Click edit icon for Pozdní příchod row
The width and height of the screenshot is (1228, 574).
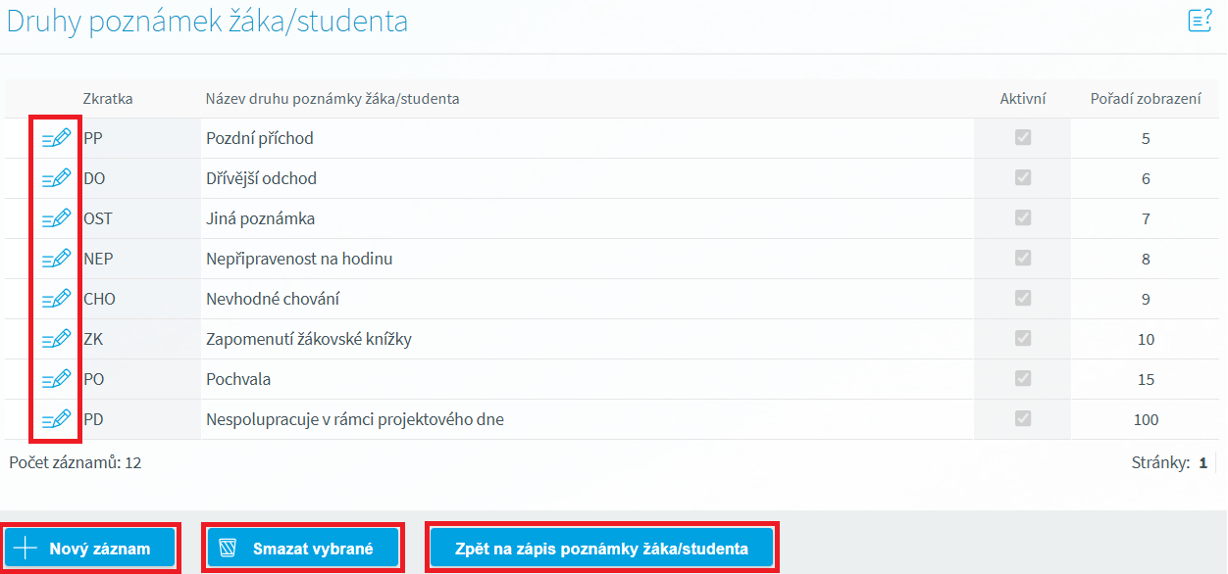[56, 138]
